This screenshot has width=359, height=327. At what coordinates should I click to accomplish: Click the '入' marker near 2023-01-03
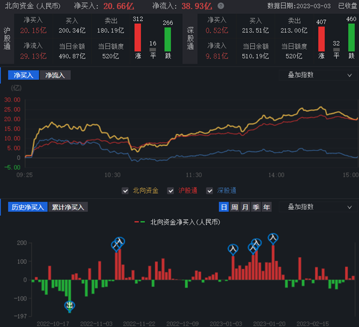click(233, 249)
